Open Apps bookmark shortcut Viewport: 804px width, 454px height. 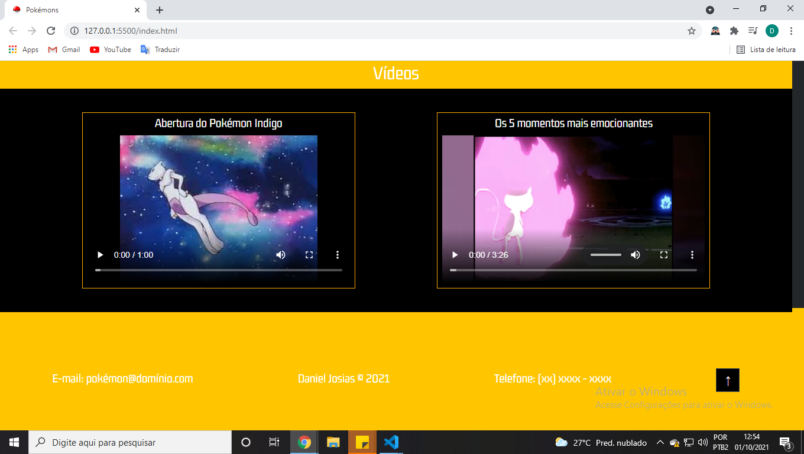click(24, 50)
